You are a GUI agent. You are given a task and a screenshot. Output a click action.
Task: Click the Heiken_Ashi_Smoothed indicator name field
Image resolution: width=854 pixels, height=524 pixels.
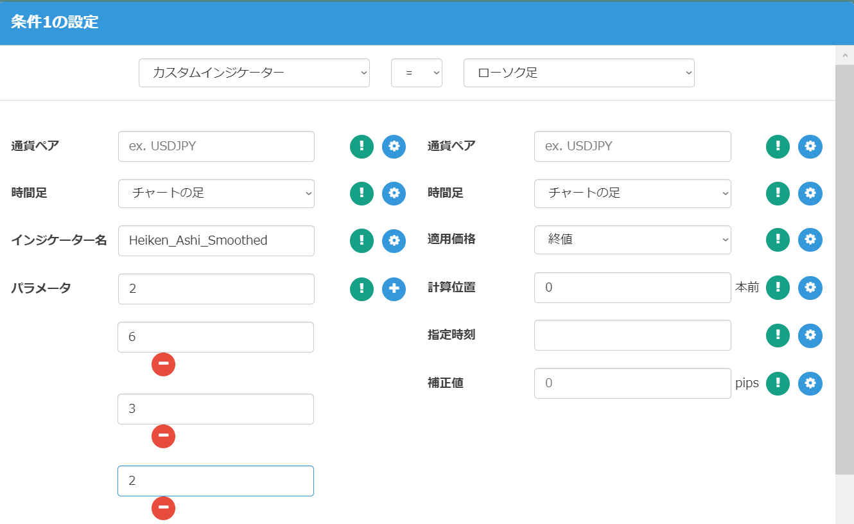coord(216,241)
